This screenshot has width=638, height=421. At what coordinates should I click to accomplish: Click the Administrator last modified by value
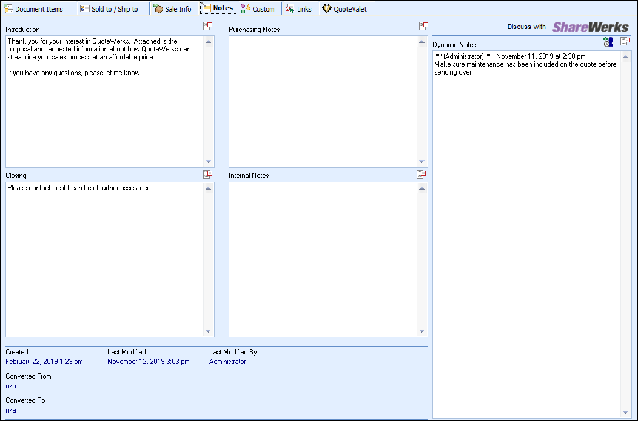(x=227, y=362)
